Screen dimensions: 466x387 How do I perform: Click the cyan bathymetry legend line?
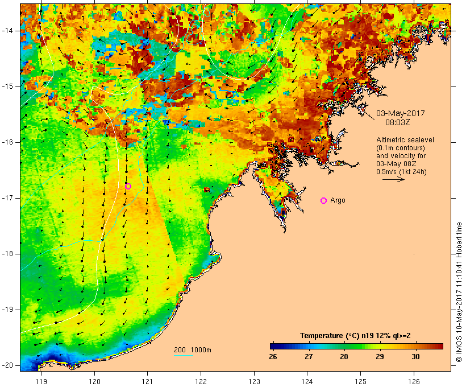(184, 355)
